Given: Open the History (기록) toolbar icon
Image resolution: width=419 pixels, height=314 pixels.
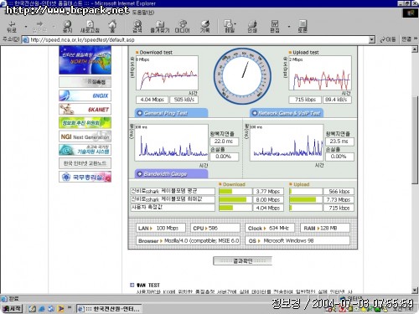Looking at the screenshot, I should pyautogui.click(x=204, y=27).
